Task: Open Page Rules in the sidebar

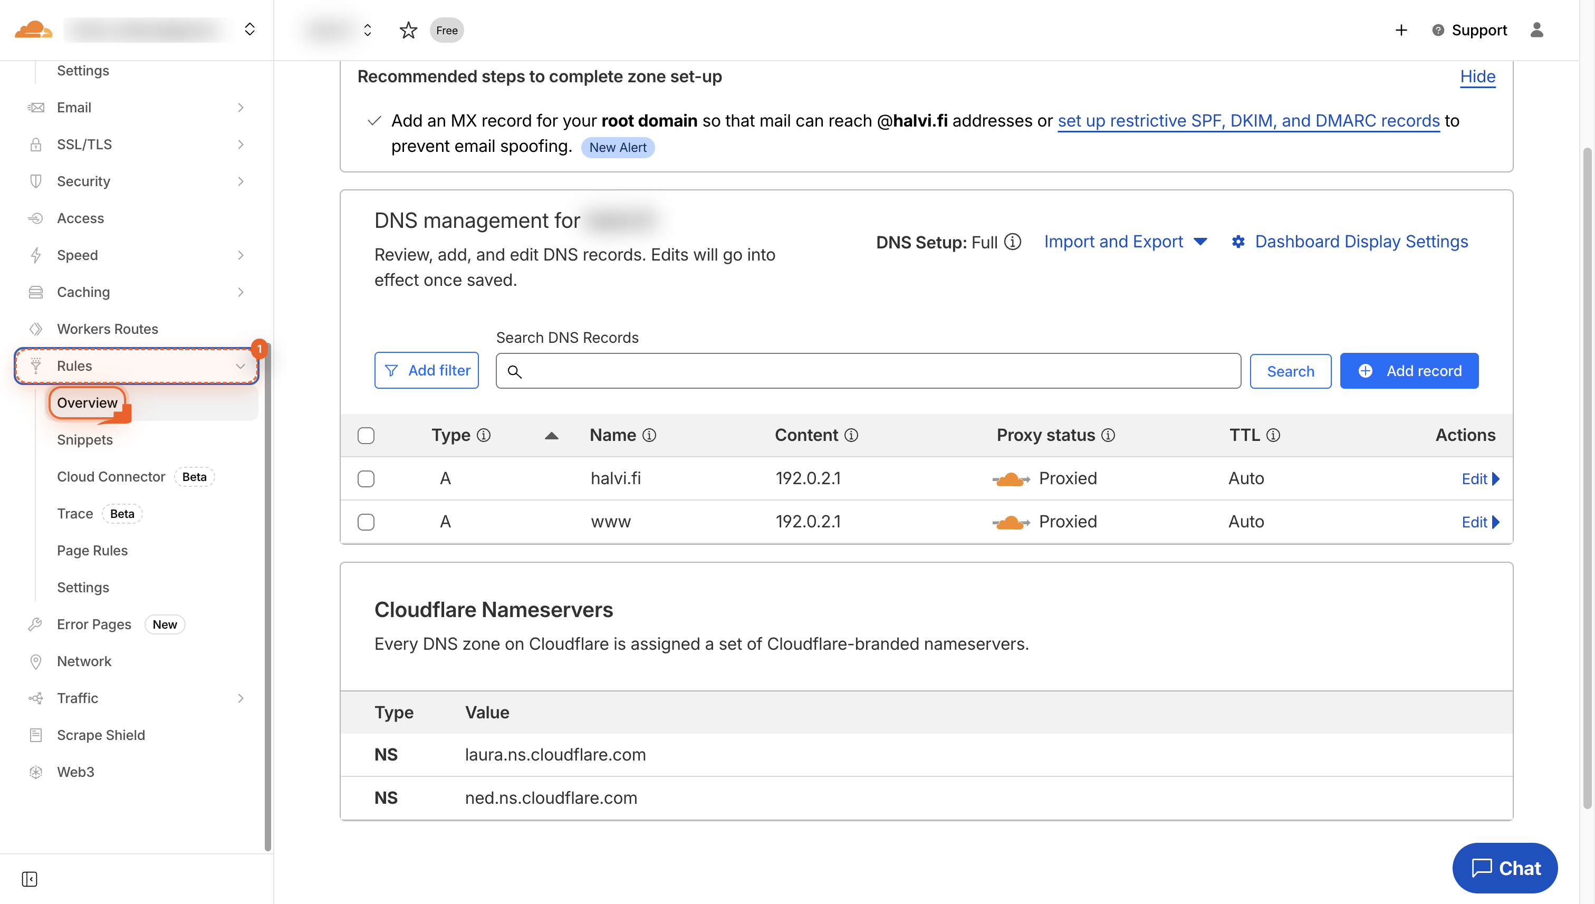Action: pos(92,550)
